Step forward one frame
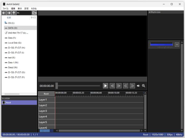185x138 pixels. (x=119, y=86)
